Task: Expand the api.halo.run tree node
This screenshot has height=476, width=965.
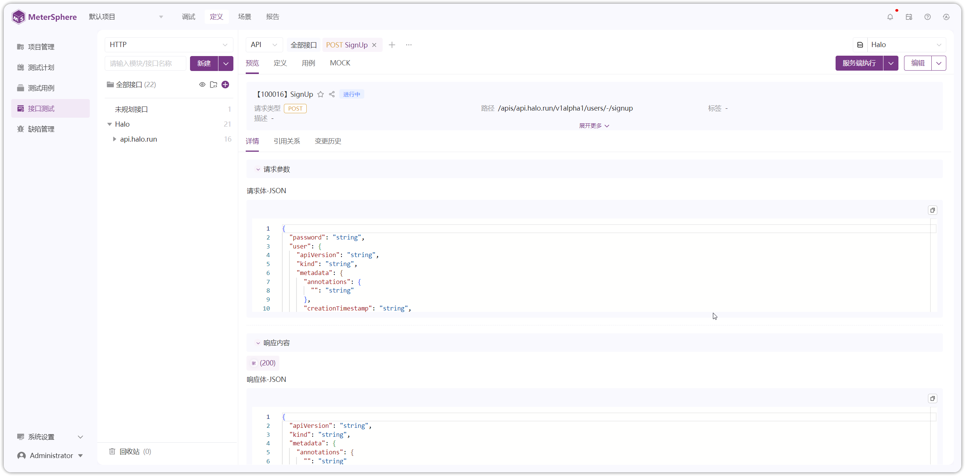Action: [x=114, y=139]
